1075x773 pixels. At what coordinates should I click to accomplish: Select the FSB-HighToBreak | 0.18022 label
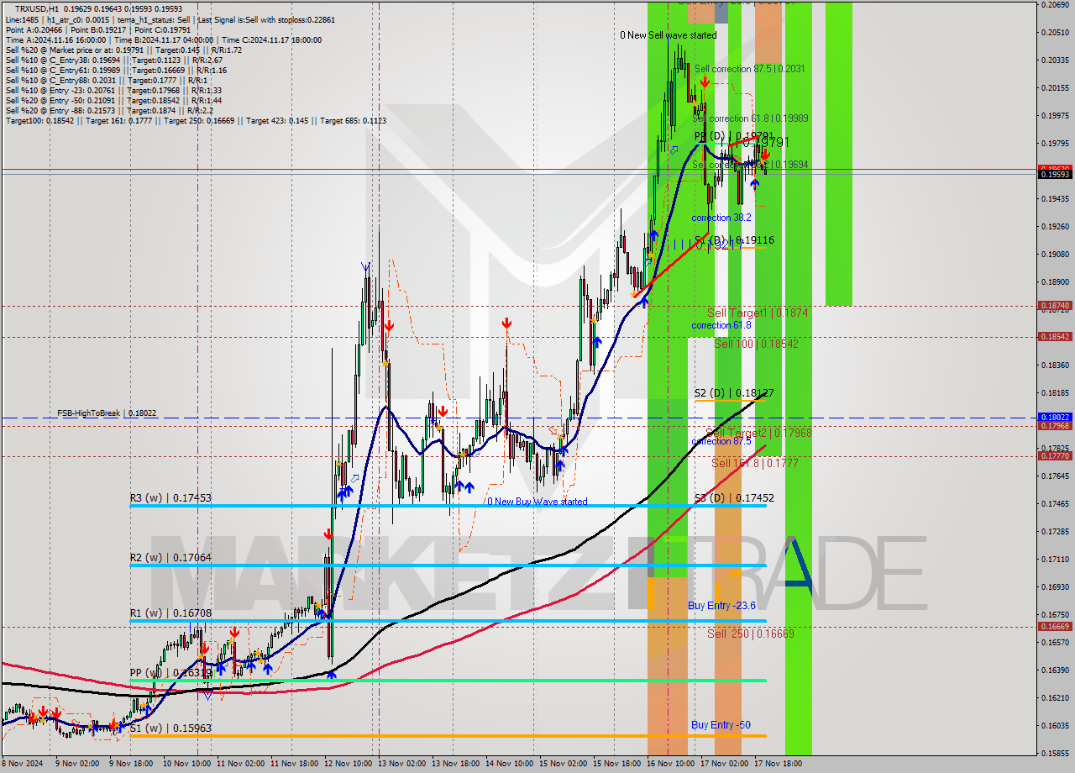[107, 413]
